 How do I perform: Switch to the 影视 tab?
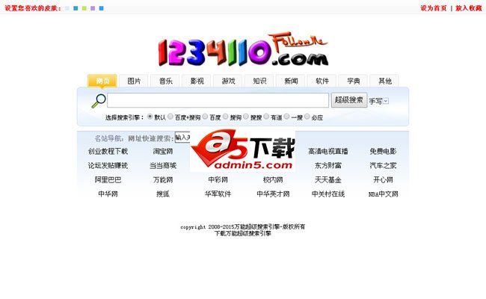[197, 81]
